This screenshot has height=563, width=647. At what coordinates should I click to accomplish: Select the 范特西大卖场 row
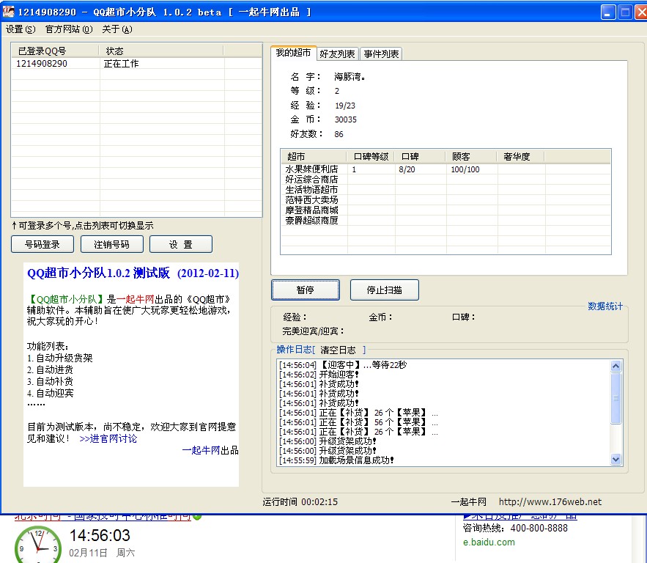(445, 200)
